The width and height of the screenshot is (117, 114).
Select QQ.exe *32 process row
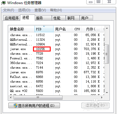coord(56,91)
